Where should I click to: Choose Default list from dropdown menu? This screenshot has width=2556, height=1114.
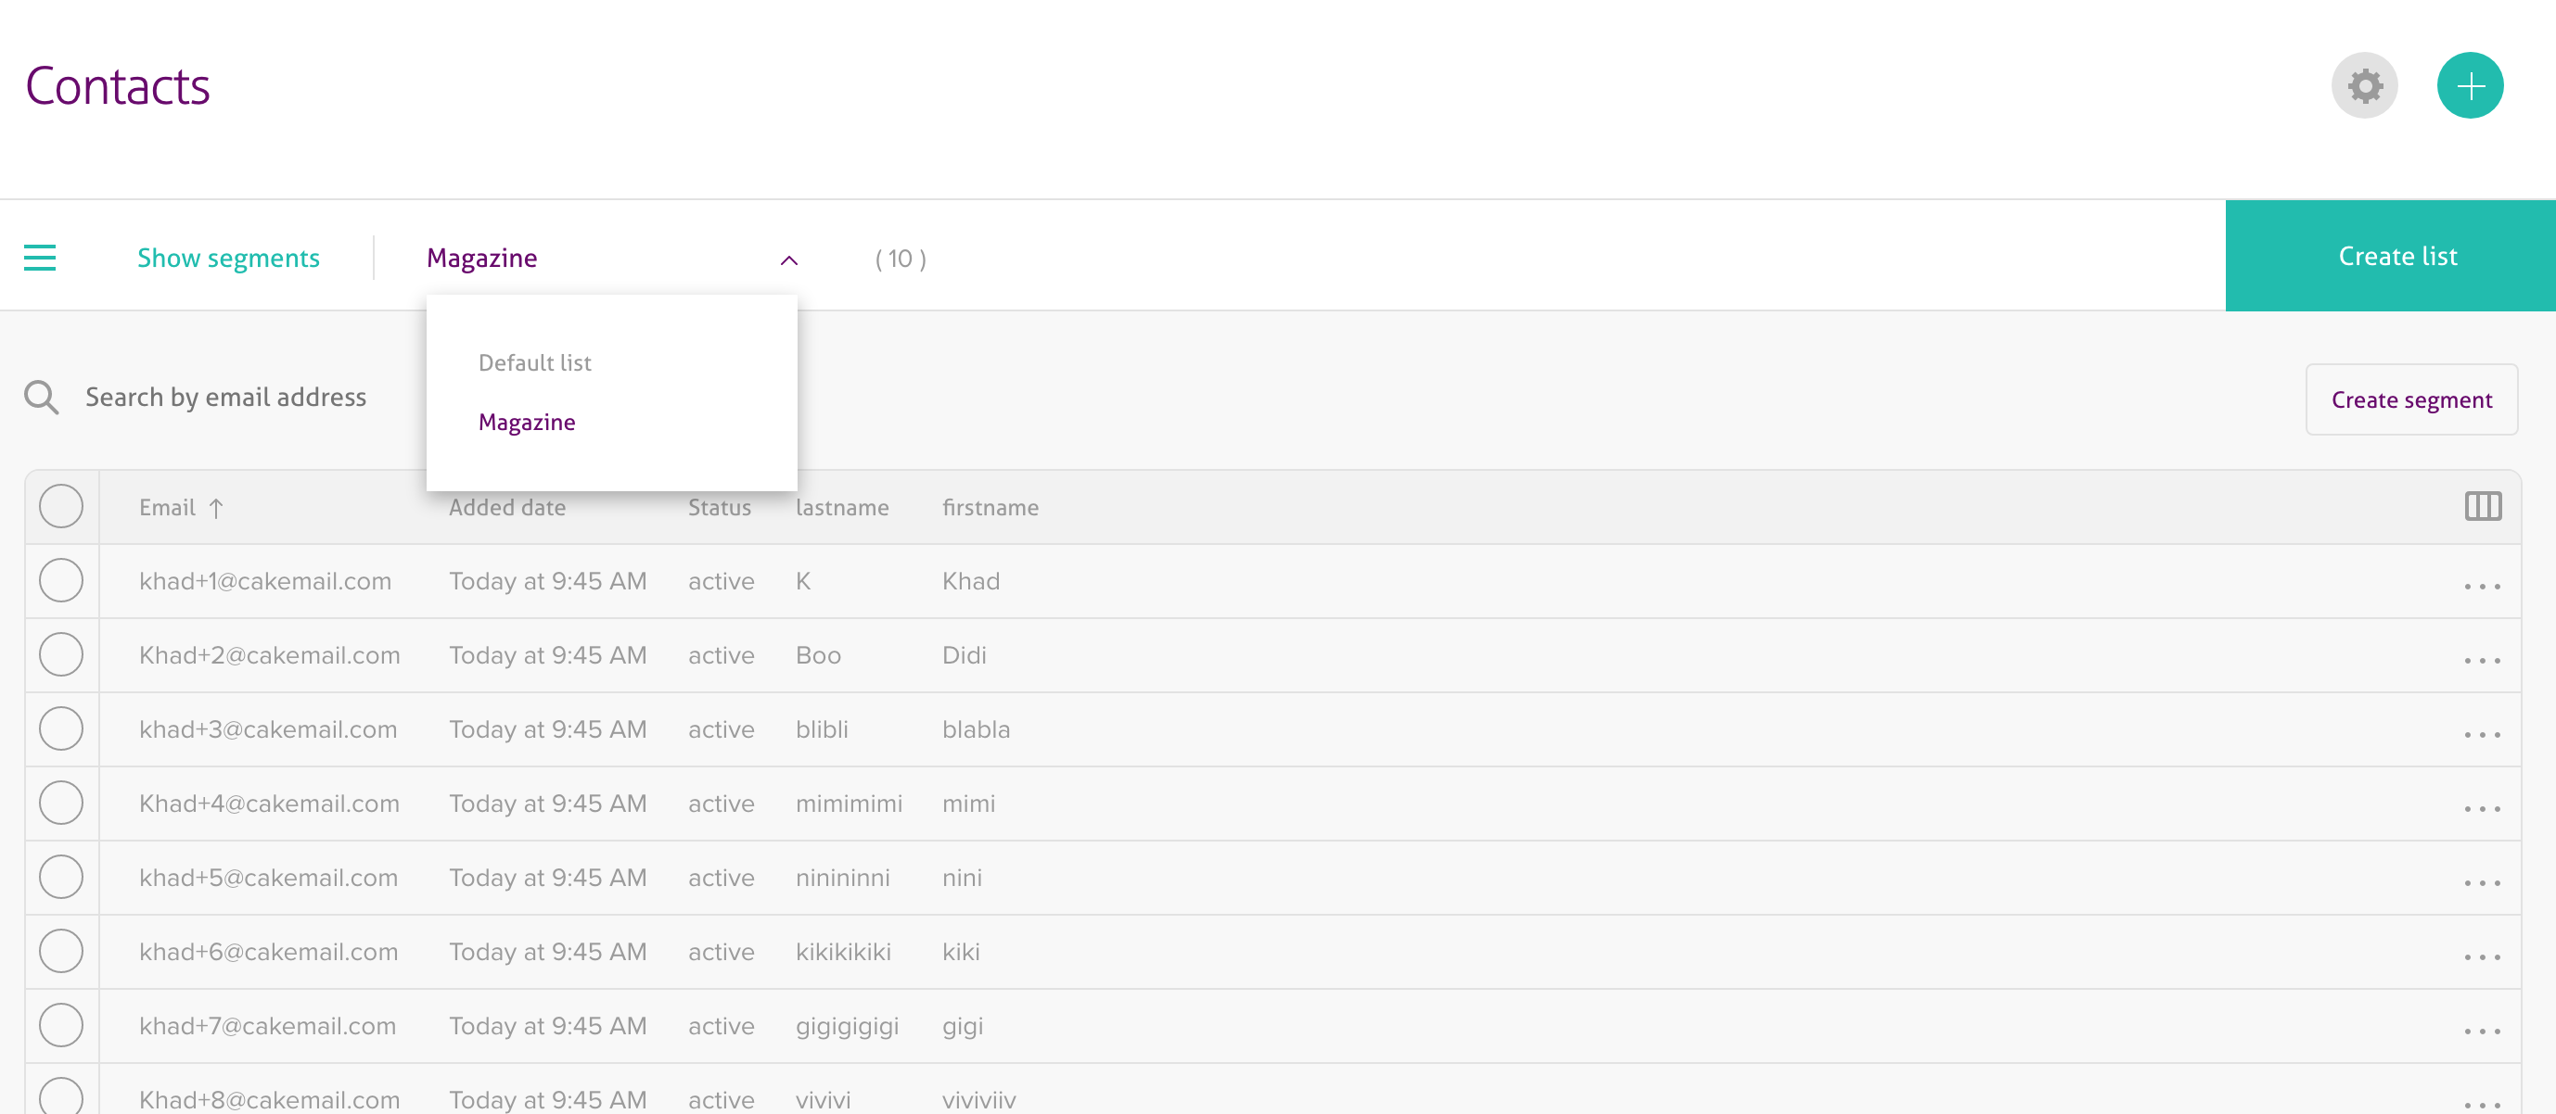point(535,363)
